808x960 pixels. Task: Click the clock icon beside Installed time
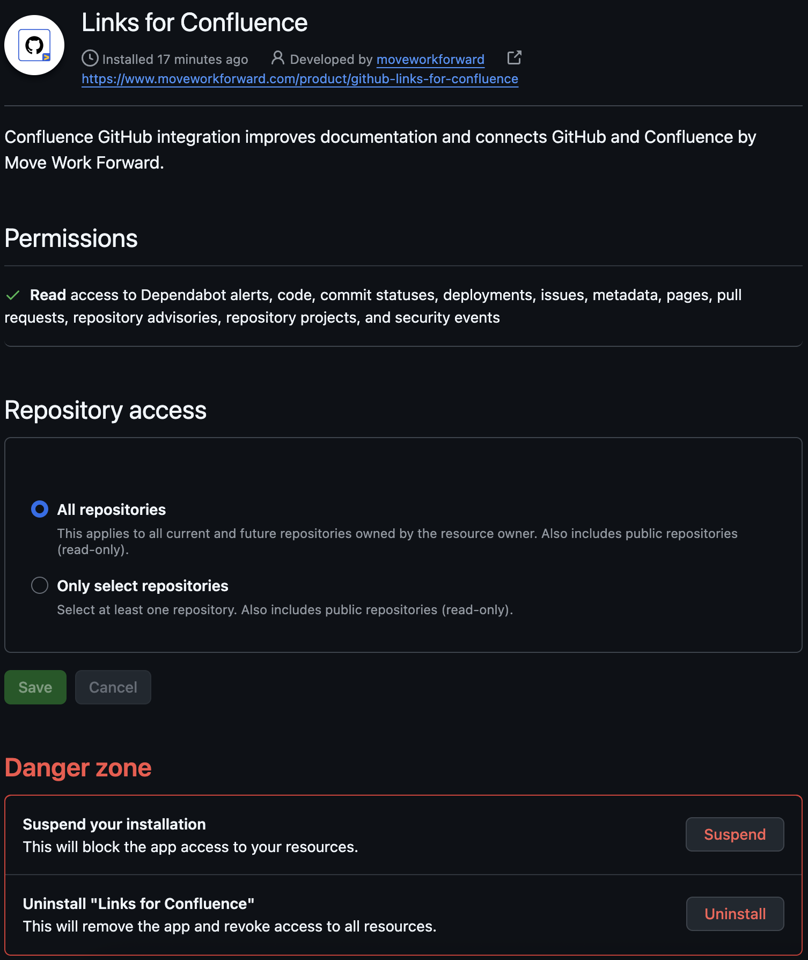[x=90, y=58]
